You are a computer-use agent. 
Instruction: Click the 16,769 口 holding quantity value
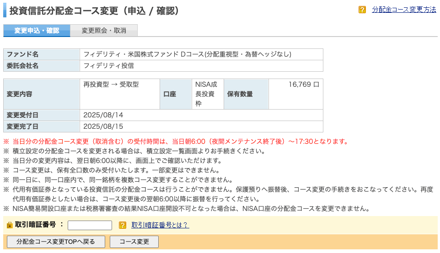coord(303,84)
